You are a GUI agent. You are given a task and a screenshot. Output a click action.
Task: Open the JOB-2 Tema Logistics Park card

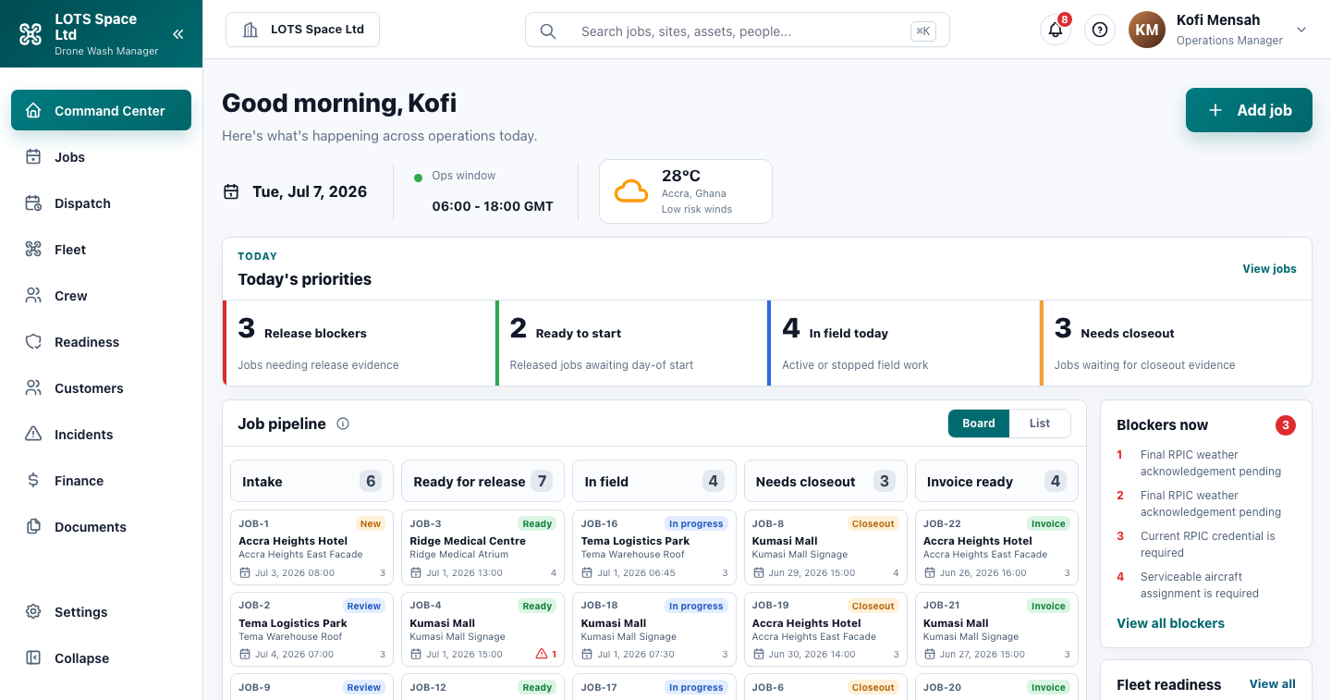click(x=311, y=630)
